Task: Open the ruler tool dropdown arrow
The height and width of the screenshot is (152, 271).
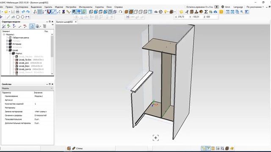Action: (71, 12)
